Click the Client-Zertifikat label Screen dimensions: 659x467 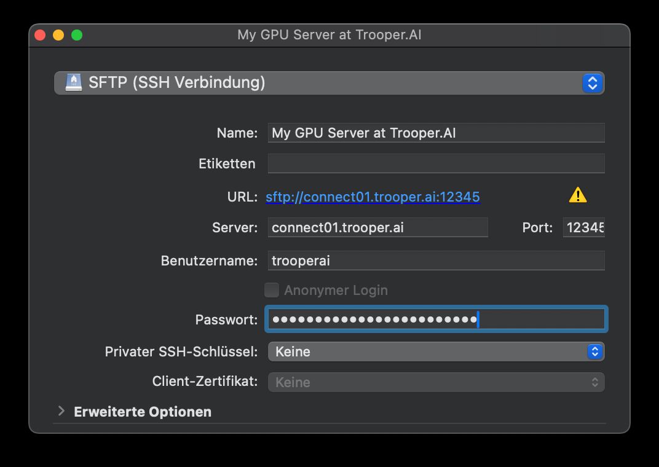click(205, 382)
